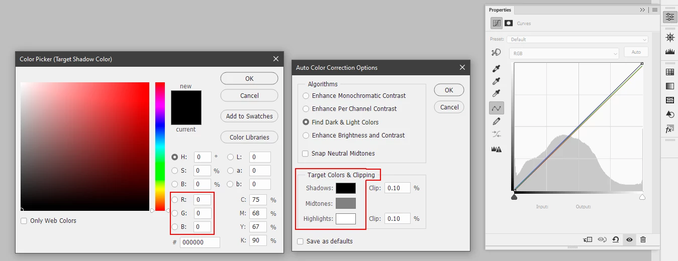Click Cancel in the Color Picker
678x261 pixels.
click(x=249, y=95)
